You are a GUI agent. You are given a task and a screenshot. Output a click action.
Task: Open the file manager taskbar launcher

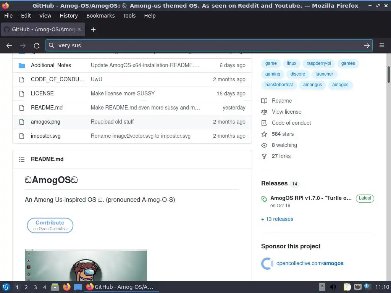[55, 287]
